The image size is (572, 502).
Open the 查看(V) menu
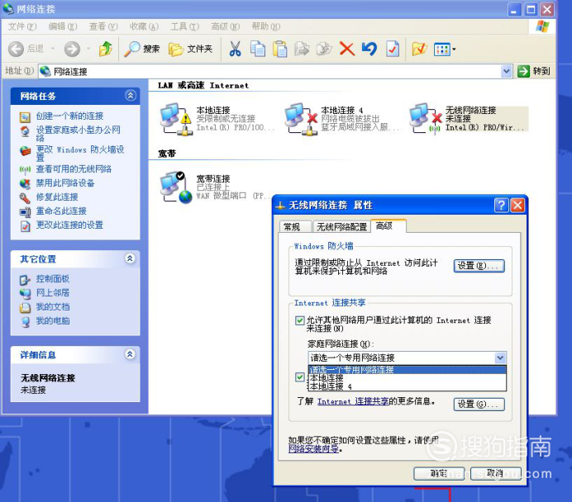tap(103, 26)
